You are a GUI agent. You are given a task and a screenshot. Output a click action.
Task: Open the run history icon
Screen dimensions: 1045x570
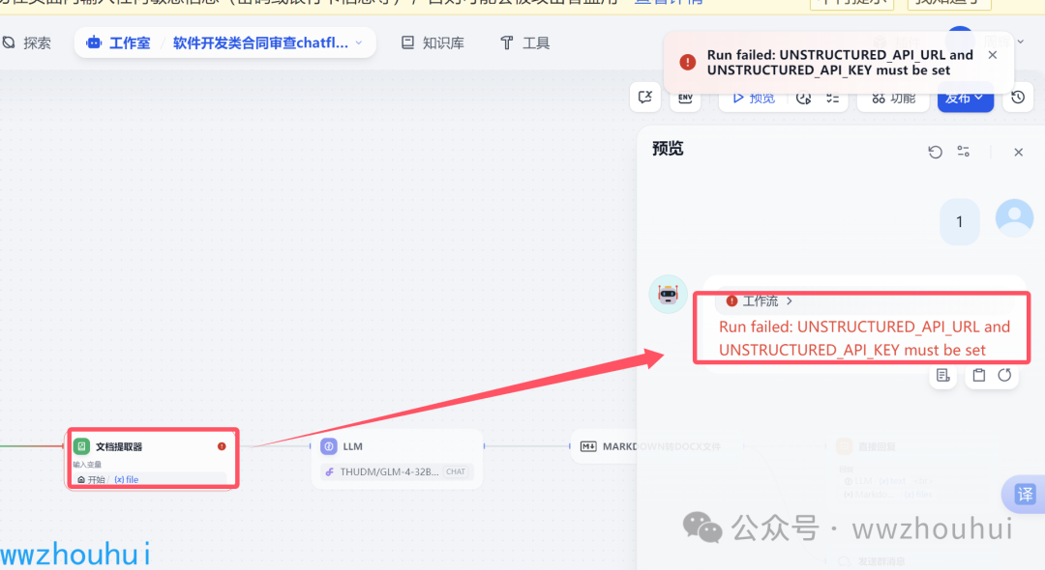[804, 98]
